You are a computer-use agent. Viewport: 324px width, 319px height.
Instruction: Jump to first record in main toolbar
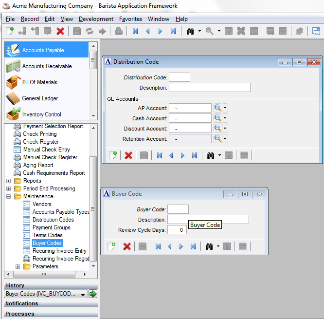[135, 31]
